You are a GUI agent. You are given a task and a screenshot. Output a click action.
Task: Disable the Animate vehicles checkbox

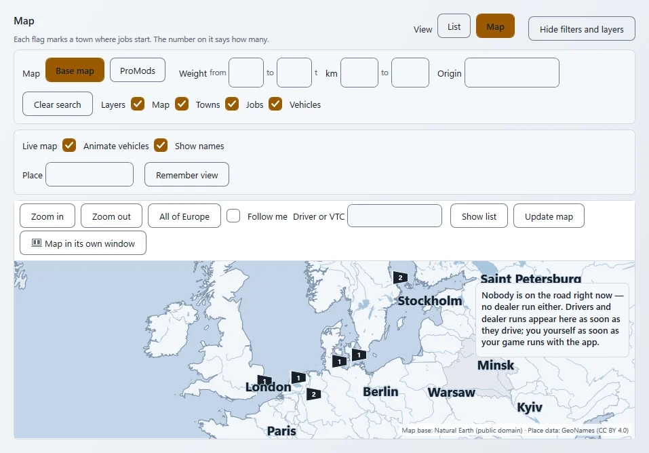(69, 145)
